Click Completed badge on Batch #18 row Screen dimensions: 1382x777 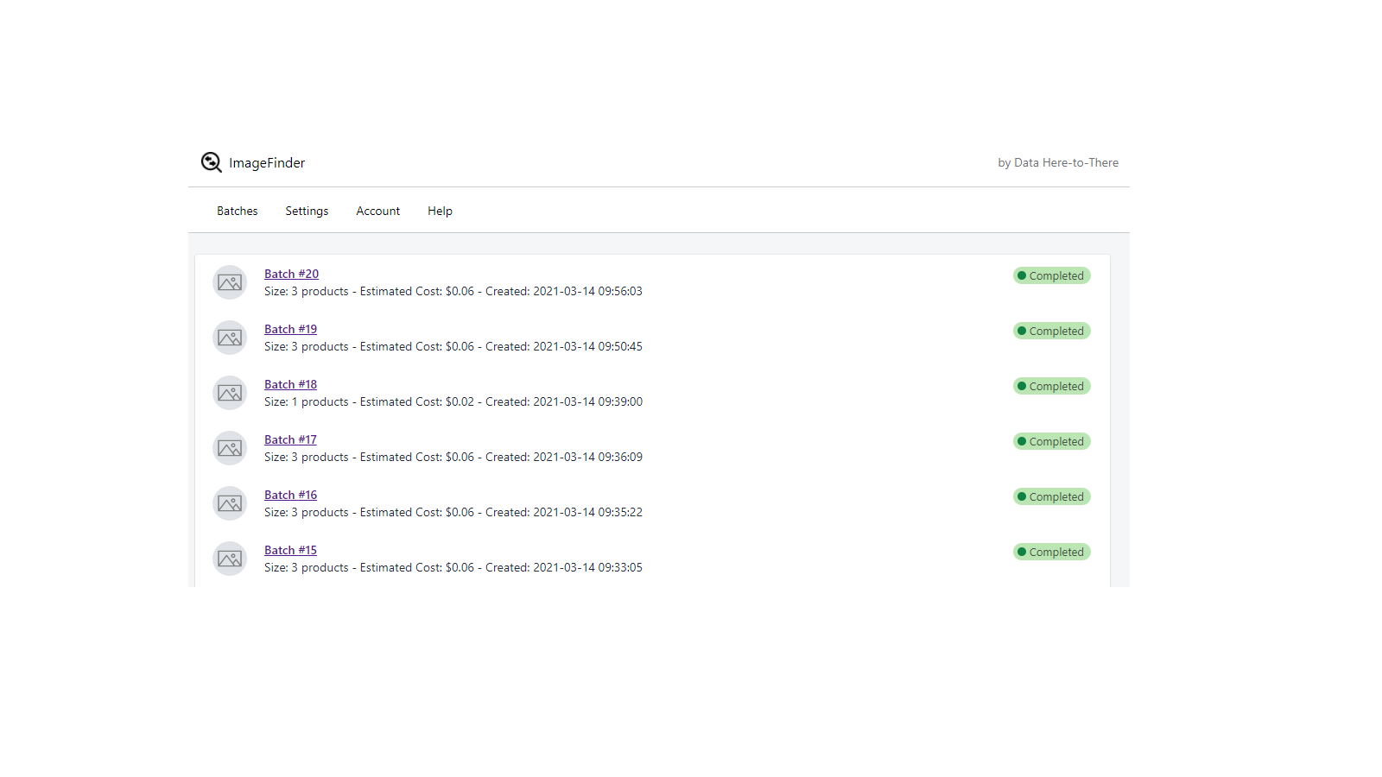coord(1051,386)
